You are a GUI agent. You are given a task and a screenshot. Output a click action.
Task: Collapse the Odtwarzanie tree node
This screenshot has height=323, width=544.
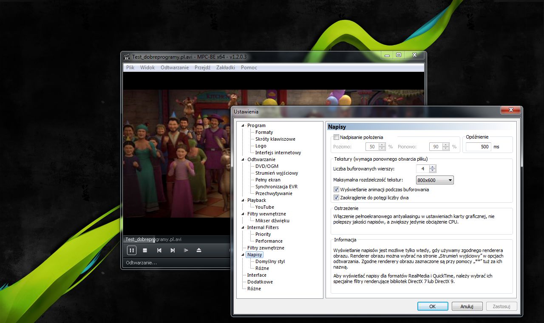coord(243,159)
